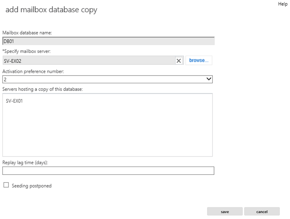
Task: Focus the Replay lag time input field
Action: [x=108, y=171]
